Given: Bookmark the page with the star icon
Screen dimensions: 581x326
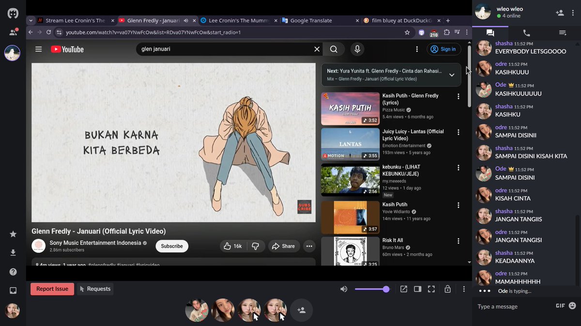Looking at the screenshot, I should (407, 32).
